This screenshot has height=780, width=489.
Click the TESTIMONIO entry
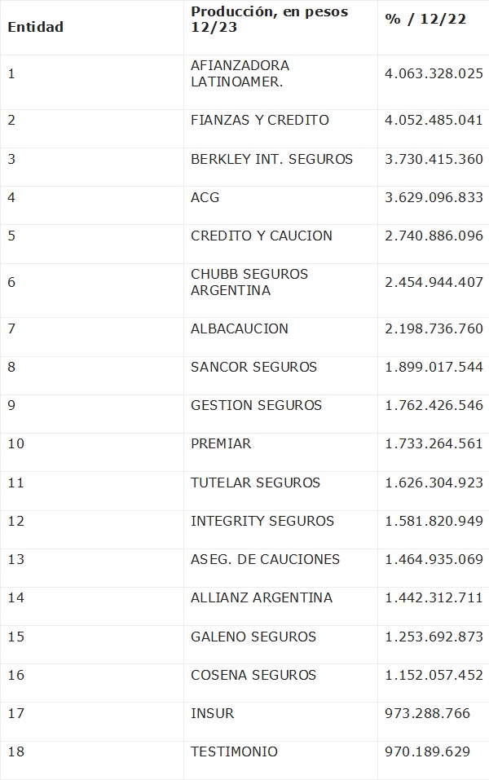click(x=234, y=751)
